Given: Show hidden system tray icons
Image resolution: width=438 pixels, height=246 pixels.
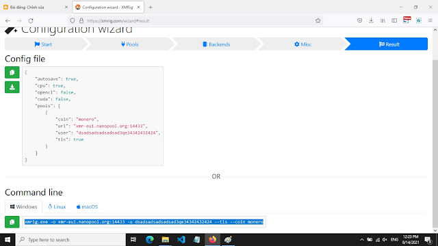Looking at the screenshot, I should (x=362, y=240).
